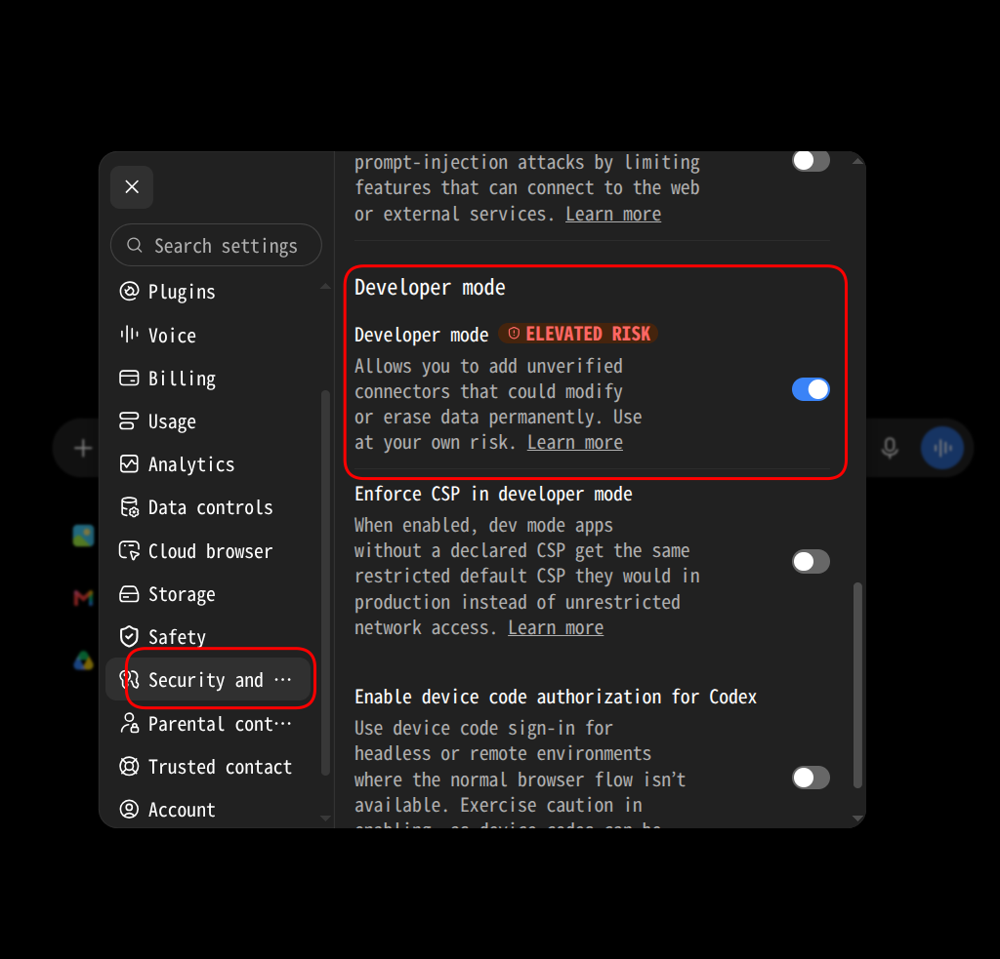
Task: Click the Storage drive icon
Action: click(x=129, y=594)
